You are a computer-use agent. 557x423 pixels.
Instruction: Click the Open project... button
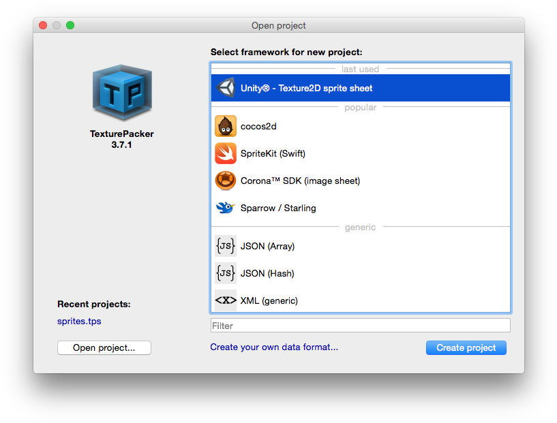104,347
